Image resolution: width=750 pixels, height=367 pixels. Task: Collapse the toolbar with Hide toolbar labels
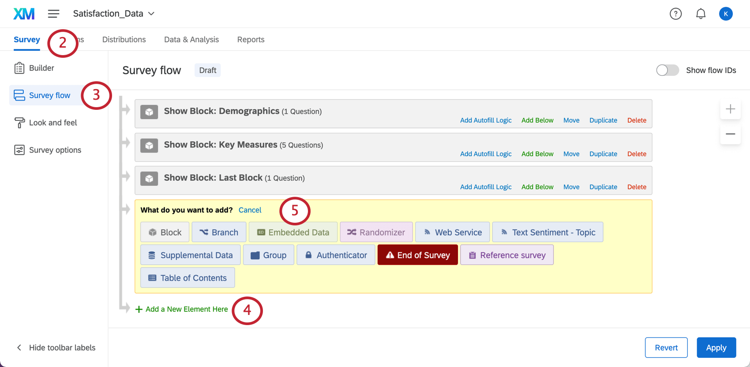(x=56, y=348)
